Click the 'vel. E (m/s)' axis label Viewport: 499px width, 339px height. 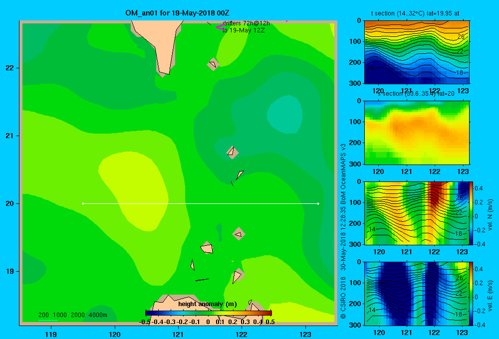click(x=490, y=296)
